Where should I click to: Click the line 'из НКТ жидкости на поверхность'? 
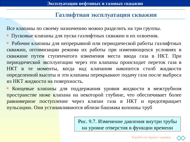[x=45, y=81]
